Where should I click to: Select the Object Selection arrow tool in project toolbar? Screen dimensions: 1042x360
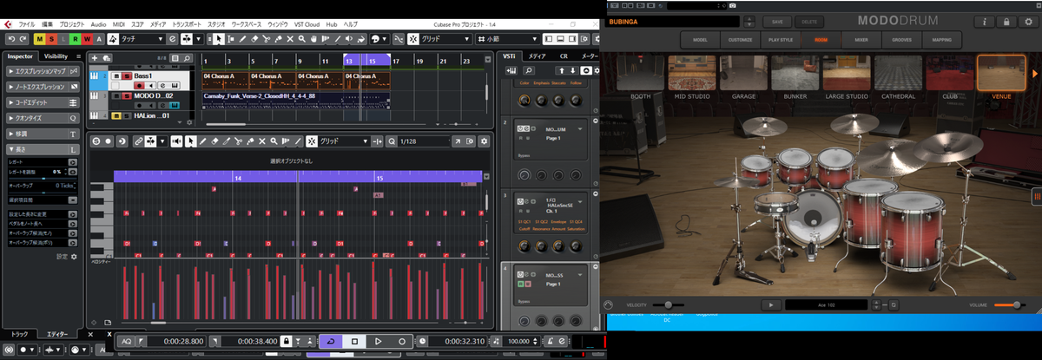(221, 39)
